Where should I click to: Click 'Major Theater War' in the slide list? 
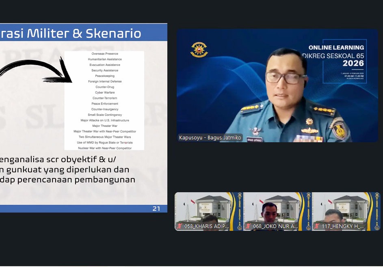coord(105,126)
